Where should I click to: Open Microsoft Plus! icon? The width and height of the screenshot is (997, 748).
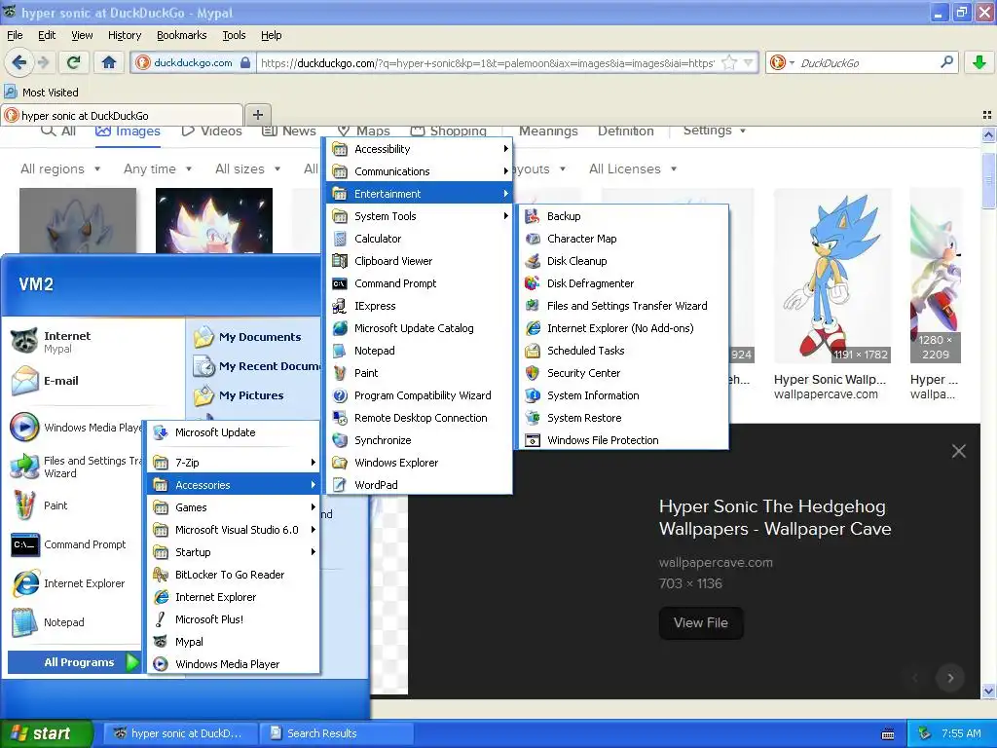(161, 619)
